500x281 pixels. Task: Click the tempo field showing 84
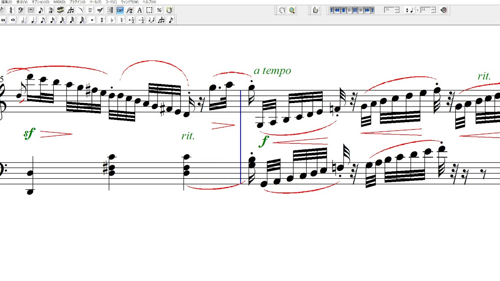coord(425,10)
